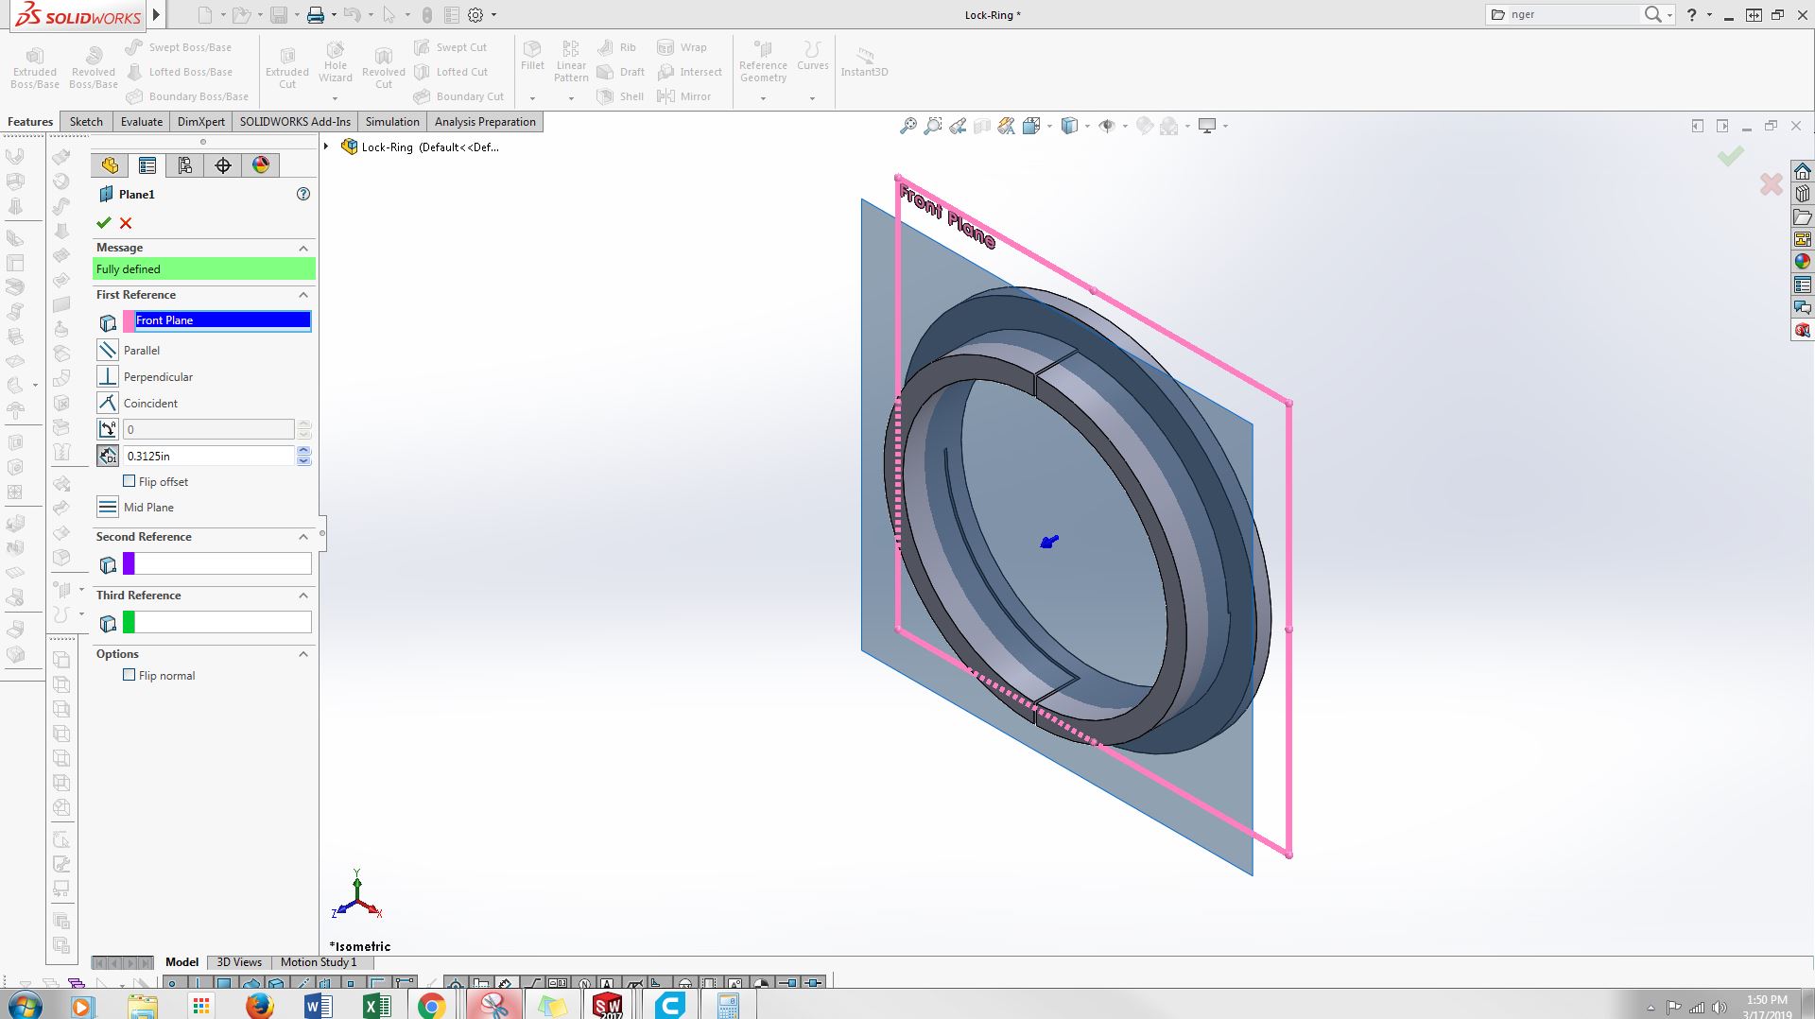Click the Zoom to Area icon
Image resolution: width=1815 pixels, height=1019 pixels.
click(933, 126)
